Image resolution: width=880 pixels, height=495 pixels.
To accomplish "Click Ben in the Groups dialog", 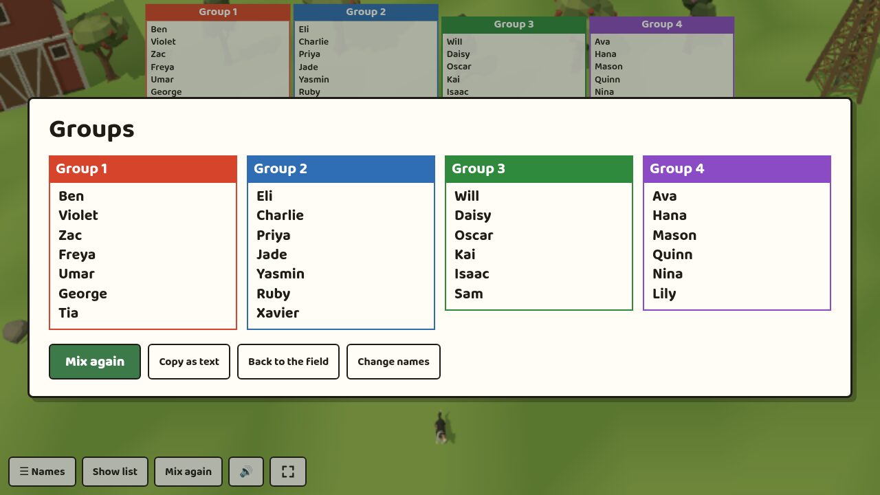I will point(71,196).
